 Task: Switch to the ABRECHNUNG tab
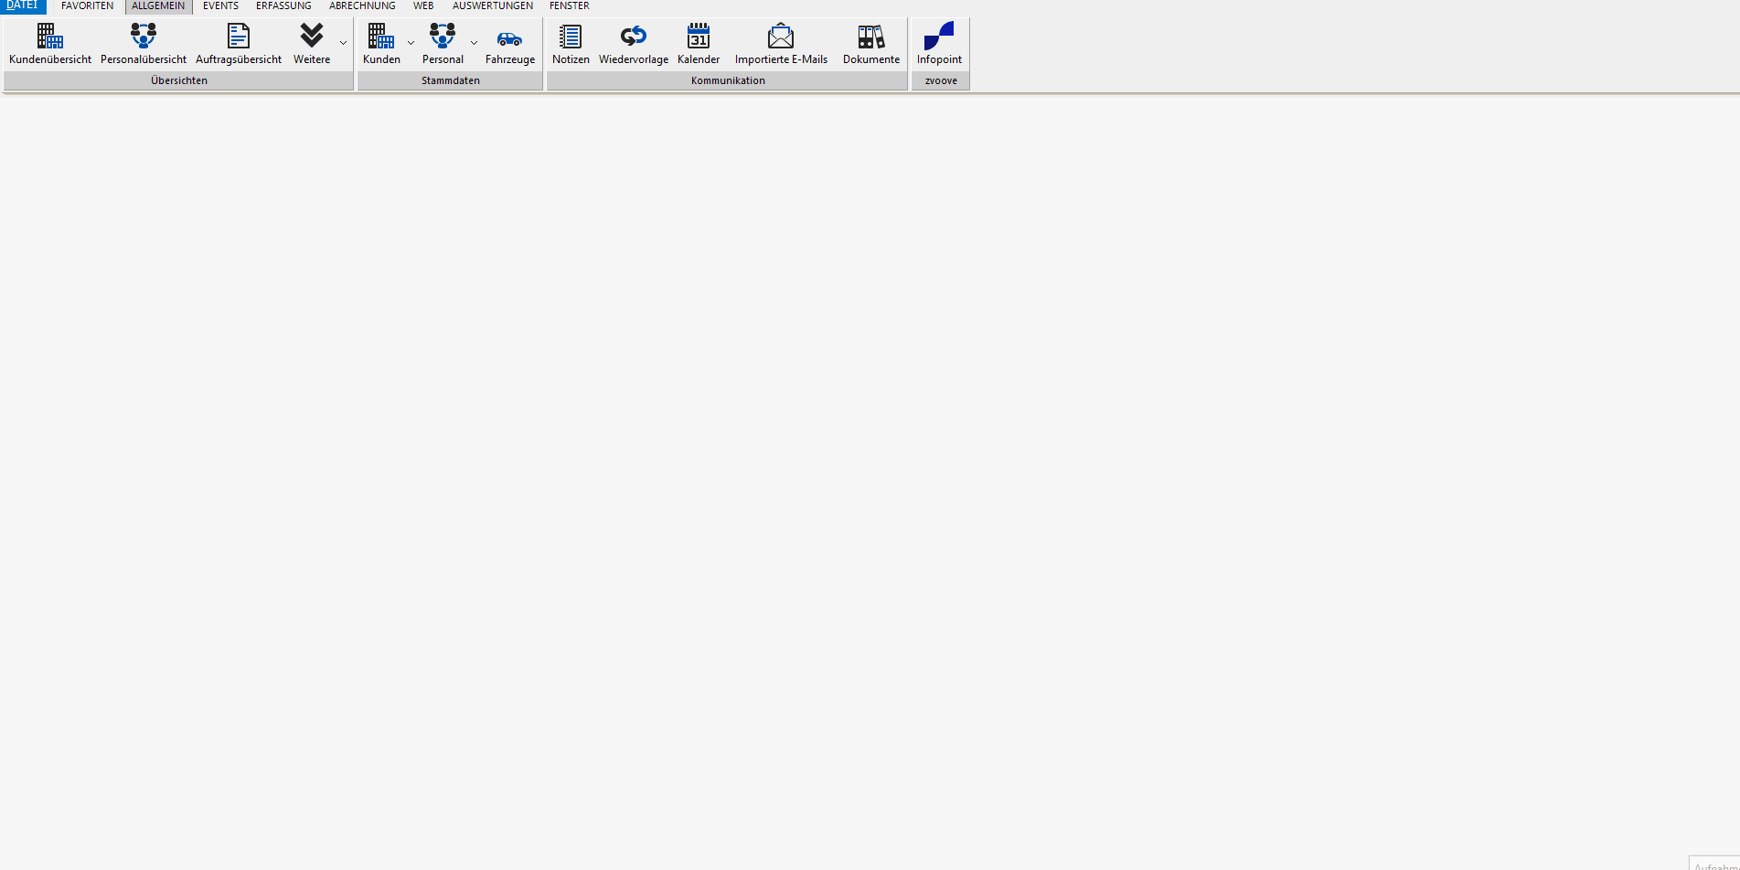(x=362, y=5)
